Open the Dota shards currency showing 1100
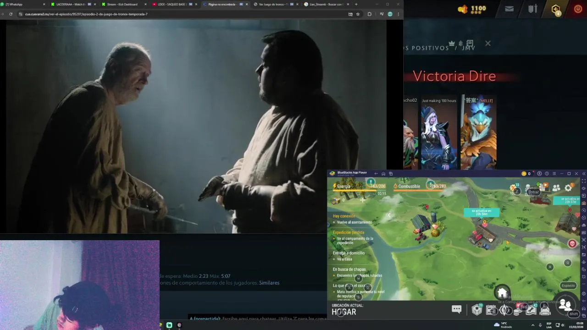 click(472, 9)
